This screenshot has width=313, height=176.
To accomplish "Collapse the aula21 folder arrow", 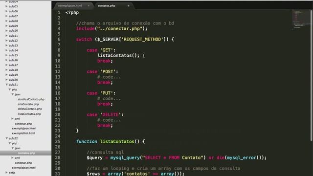I will tap(6, 85).
